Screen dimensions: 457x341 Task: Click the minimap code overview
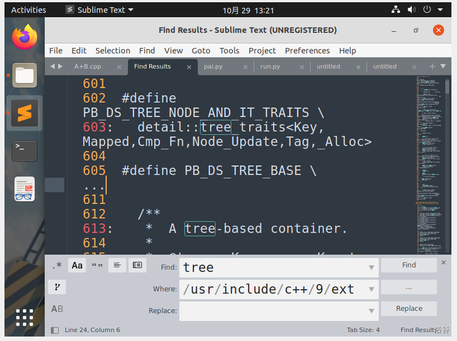pos(430,162)
